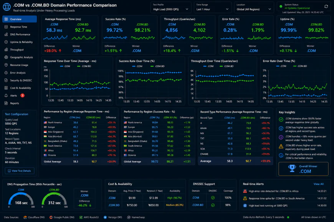
Task: Click the .COM response time sparkline
Action: tap(55, 38)
